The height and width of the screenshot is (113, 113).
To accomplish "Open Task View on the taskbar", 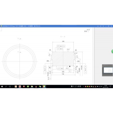I will (x=10, y=86).
